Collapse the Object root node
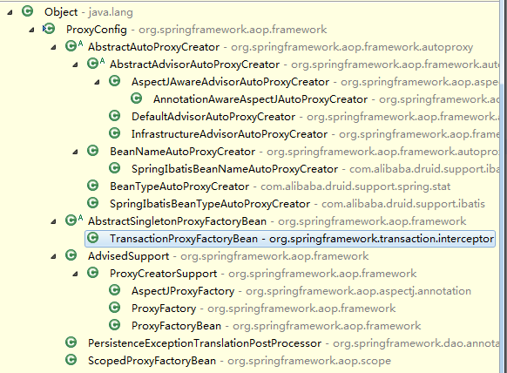Image resolution: width=507 pixels, height=373 pixels. 10,12
